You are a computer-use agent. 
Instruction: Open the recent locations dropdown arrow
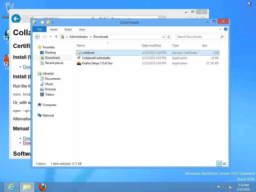[50, 37]
